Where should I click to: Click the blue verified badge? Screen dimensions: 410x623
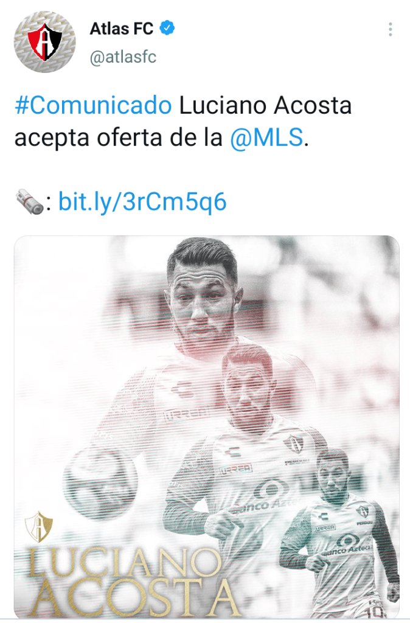(167, 28)
